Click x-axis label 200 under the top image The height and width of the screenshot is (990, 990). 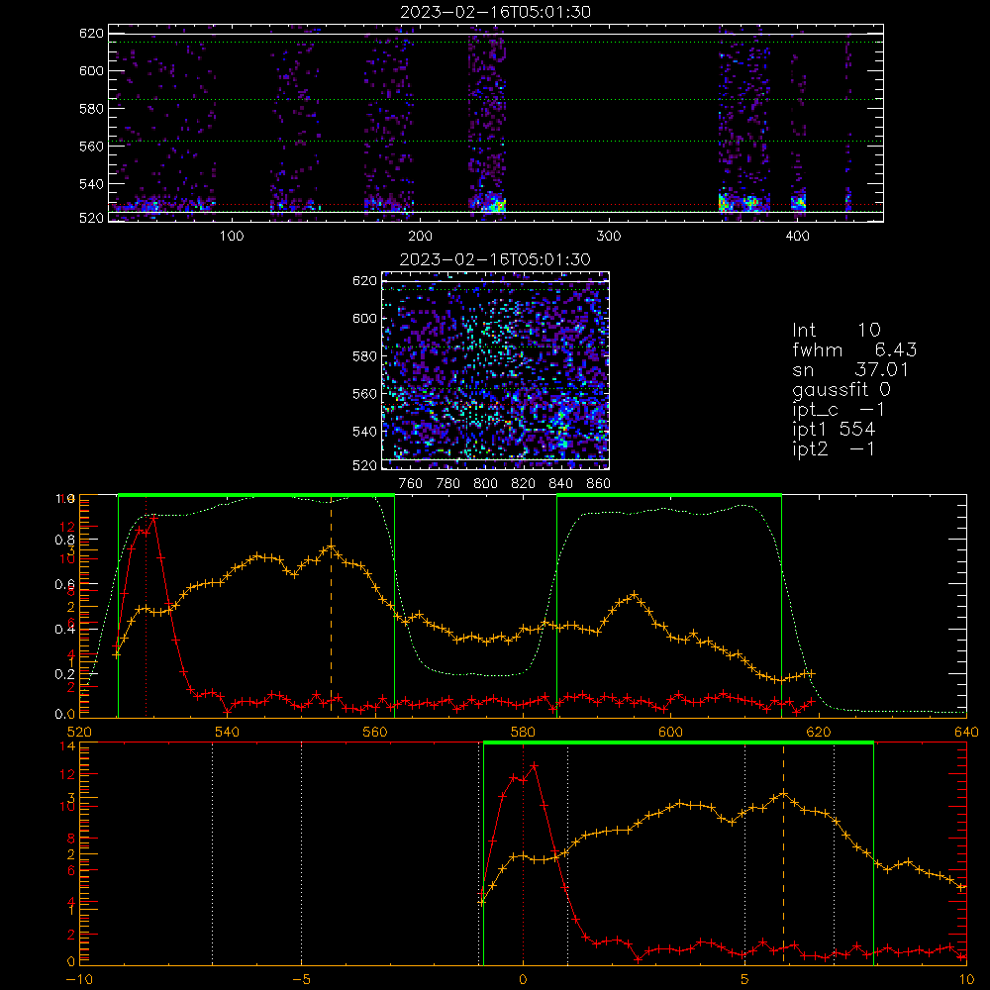tap(420, 237)
